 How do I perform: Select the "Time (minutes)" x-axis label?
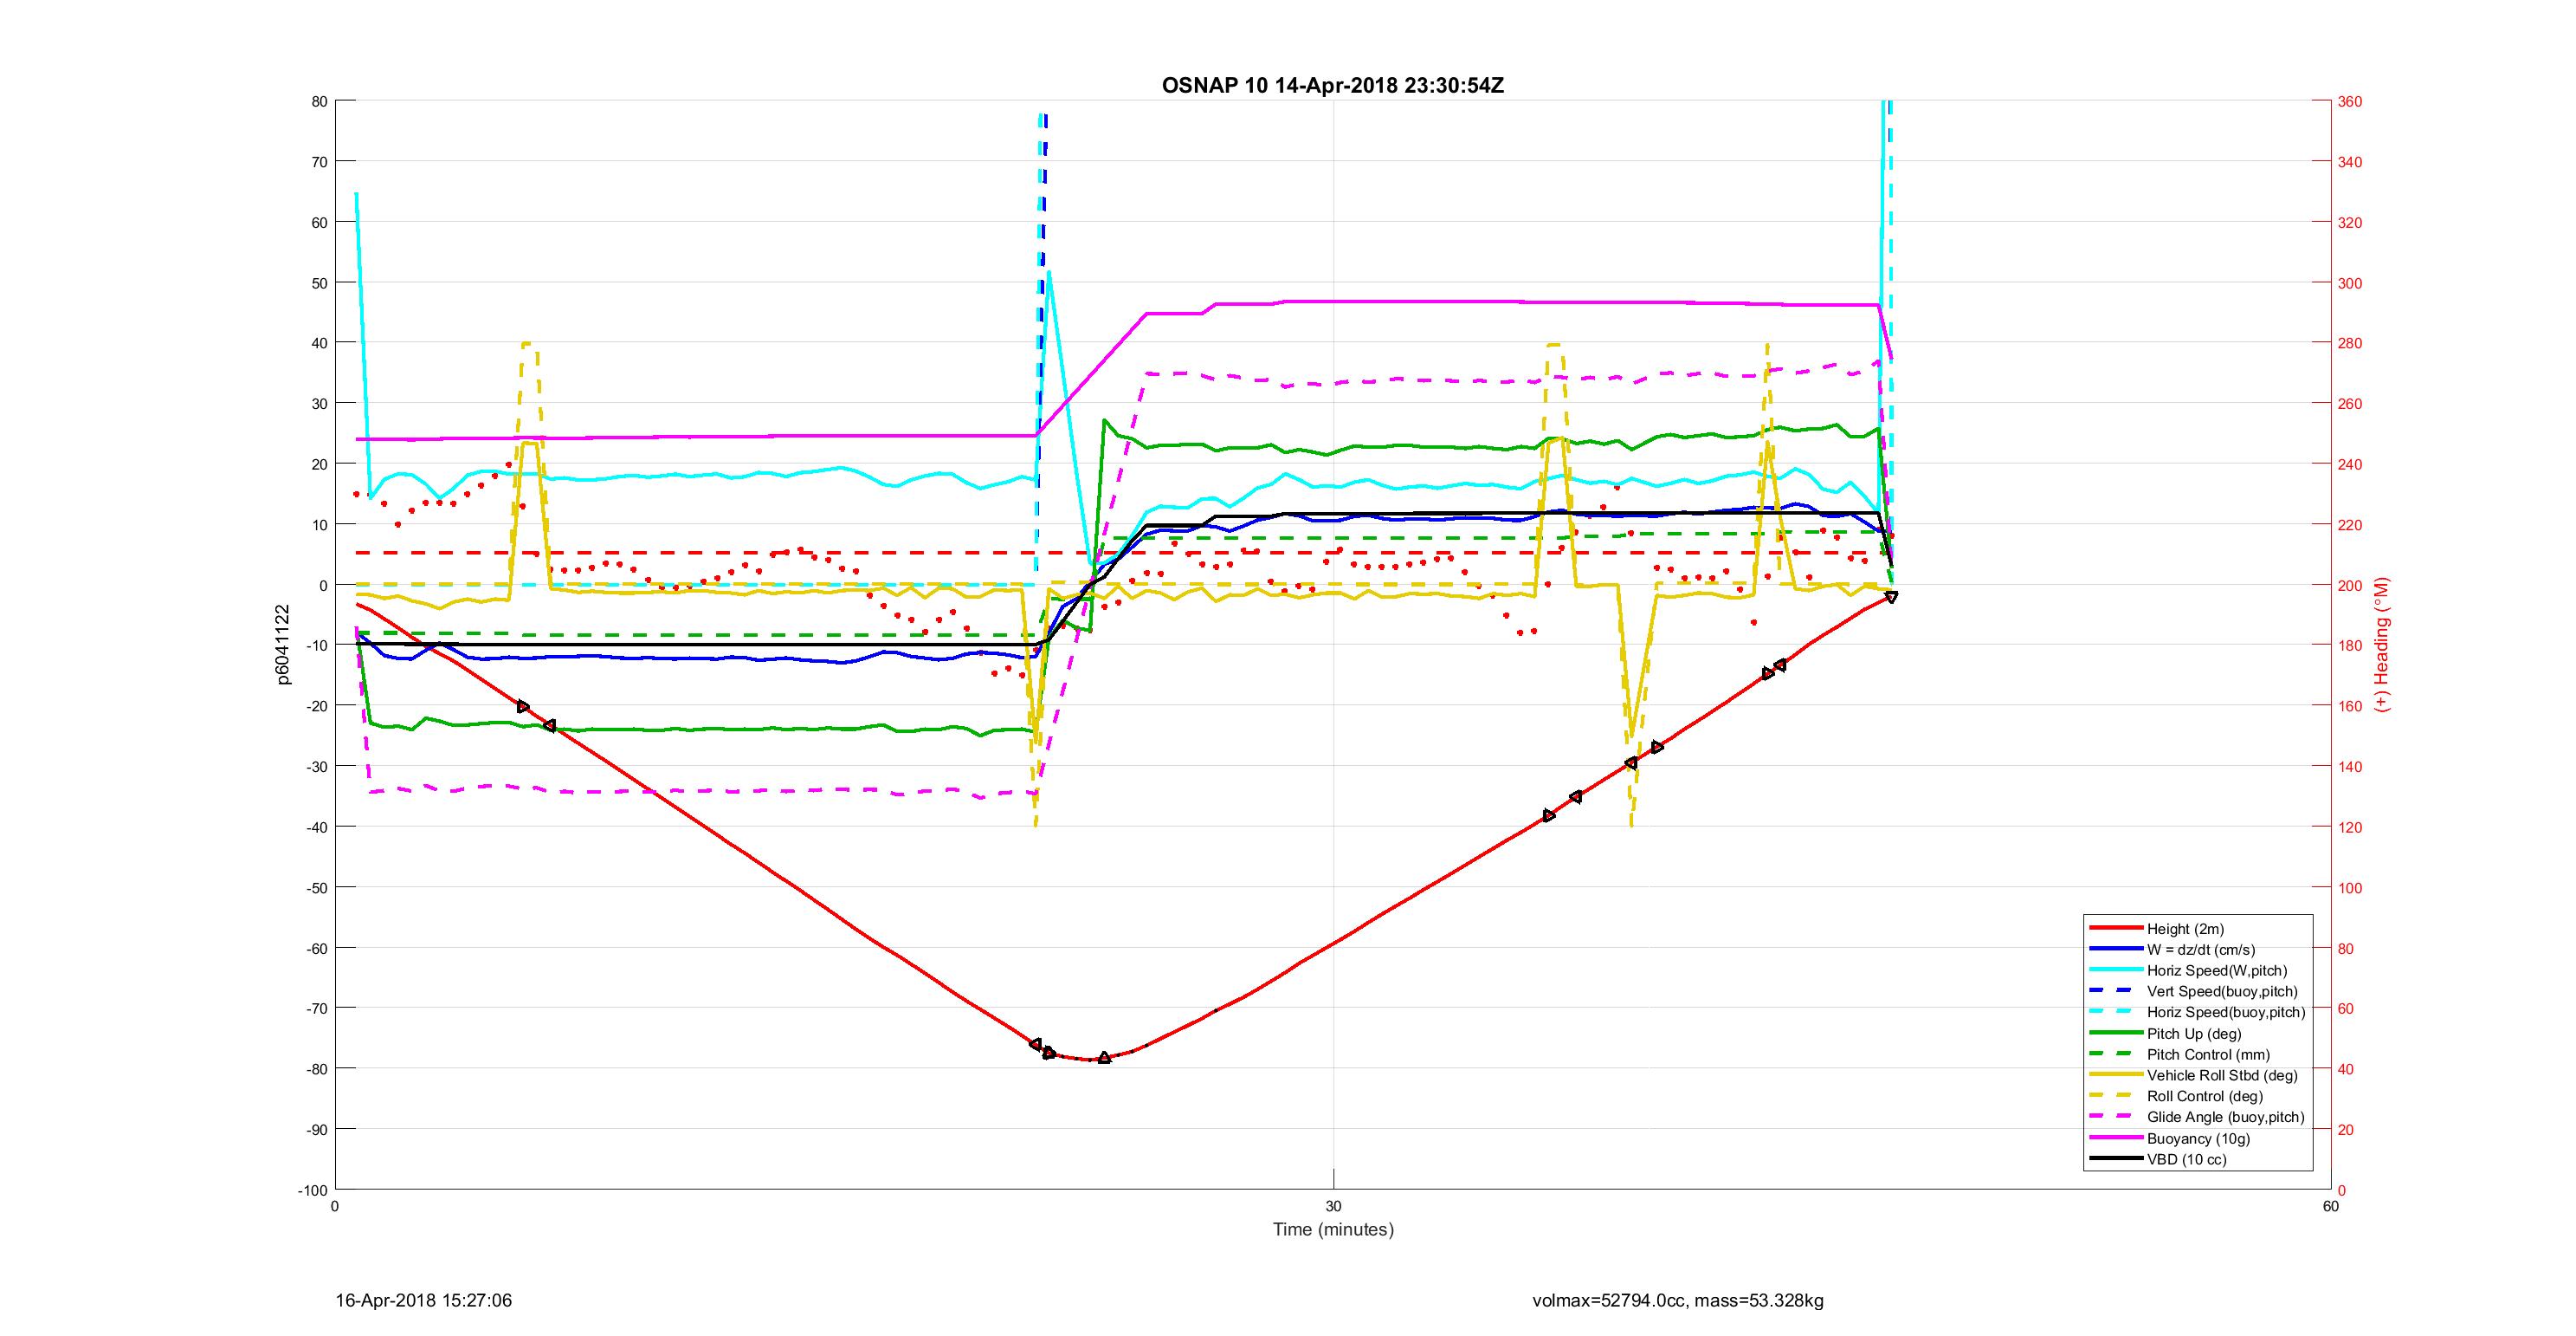point(1333,1230)
